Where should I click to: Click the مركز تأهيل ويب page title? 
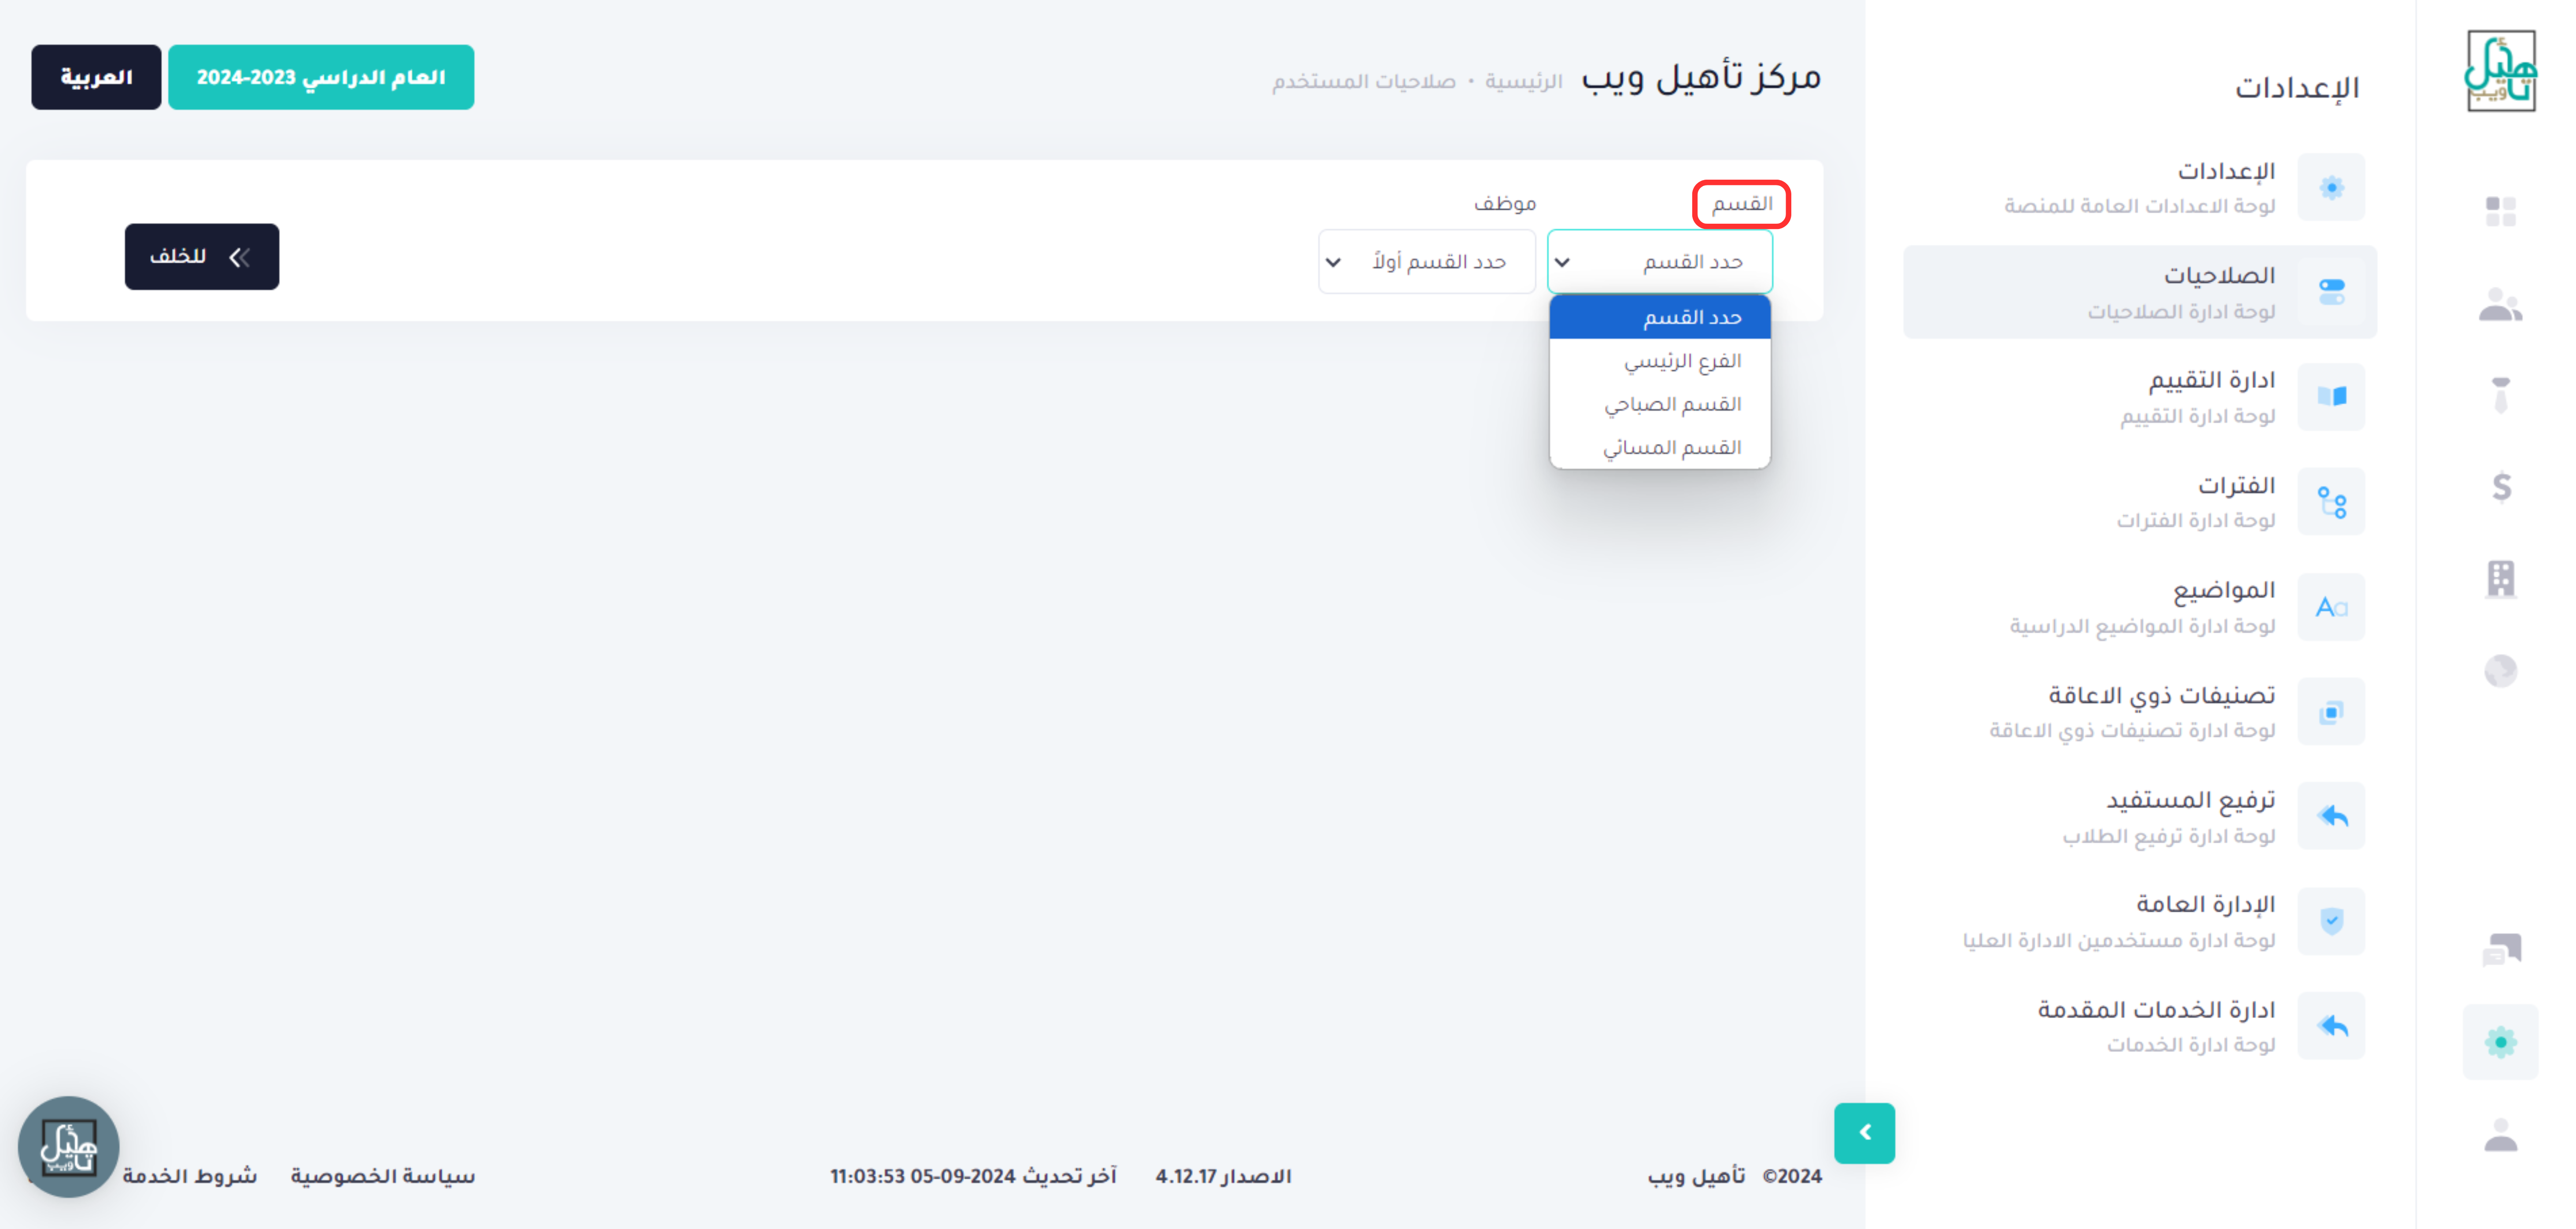[x=1701, y=77]
